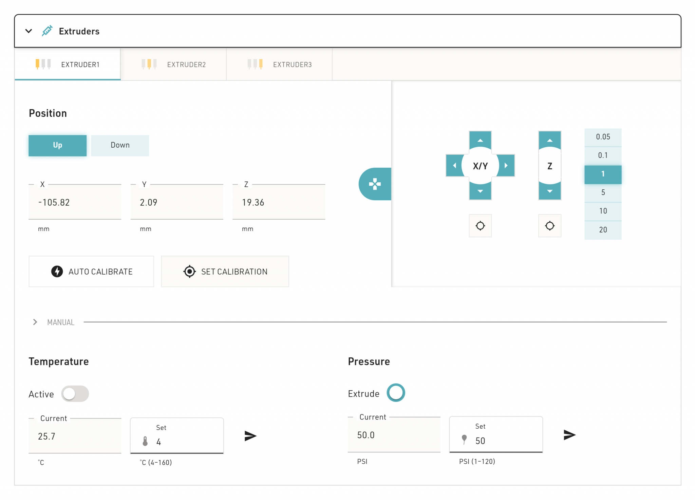Click the home icon under the Z control
695x501 pixels.
tap(550, 225)
